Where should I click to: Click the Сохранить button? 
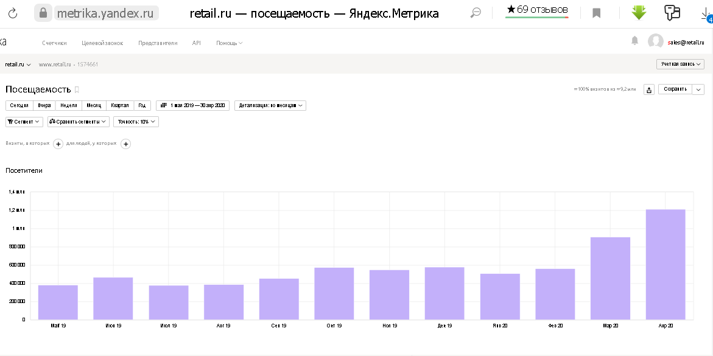(x=675, y=89)
